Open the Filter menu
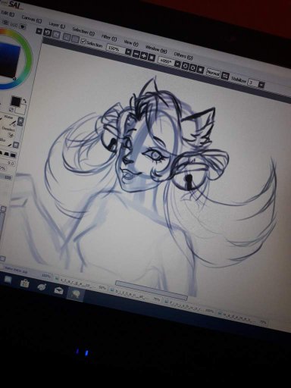Image resolution: width=291 pixels, height=388 pixels. click(x=109, y=38)
